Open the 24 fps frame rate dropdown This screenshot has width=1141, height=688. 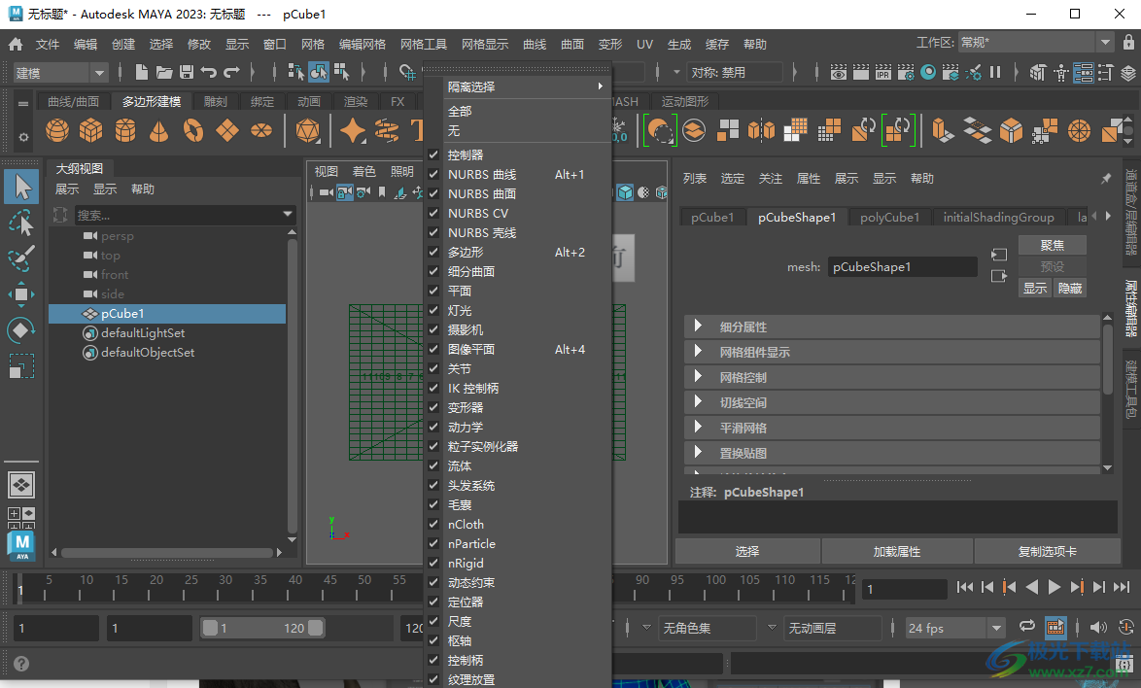954,628
